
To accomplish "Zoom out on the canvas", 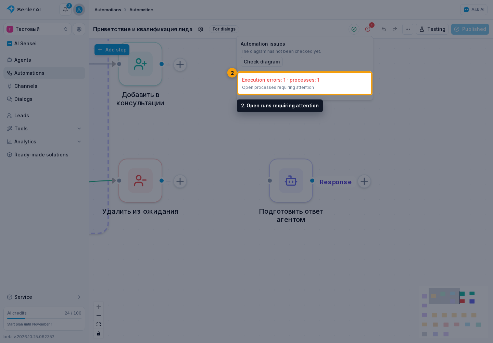I will (99, 316).
